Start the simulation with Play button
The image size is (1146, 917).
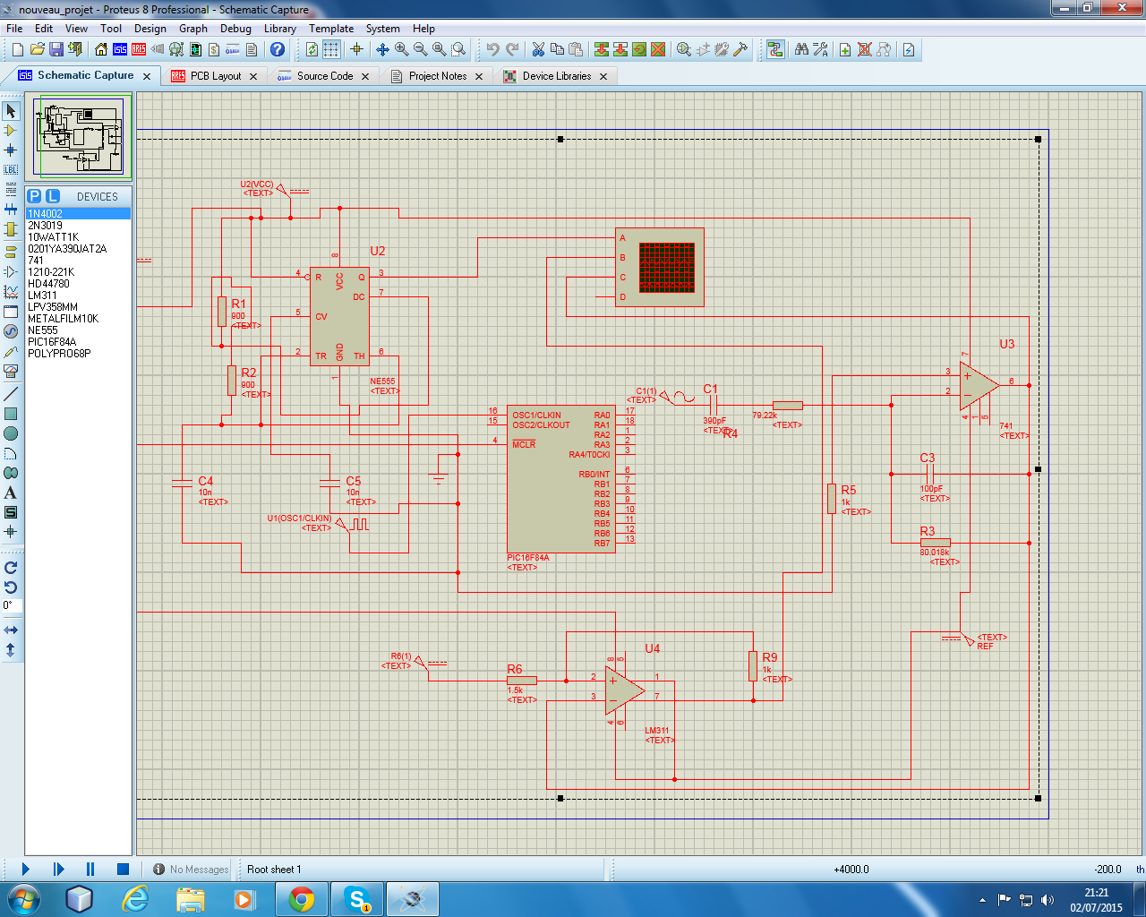pos(26,869)
